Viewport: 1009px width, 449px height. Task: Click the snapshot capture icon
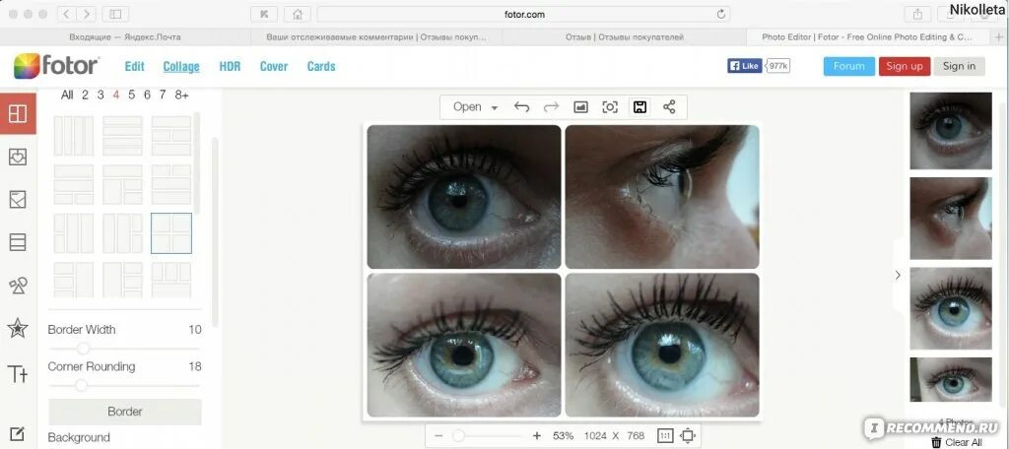tap(610, 107)
